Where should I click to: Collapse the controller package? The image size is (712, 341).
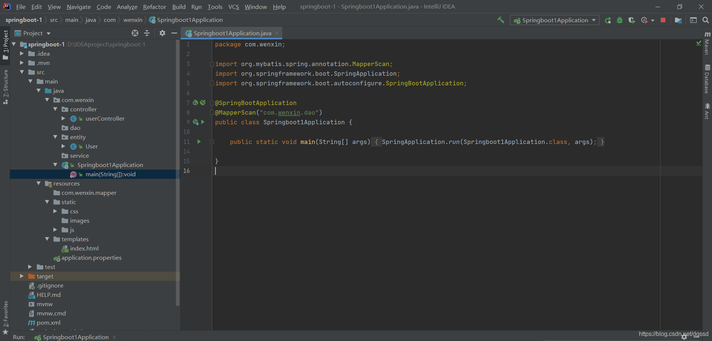pos(56,109)
